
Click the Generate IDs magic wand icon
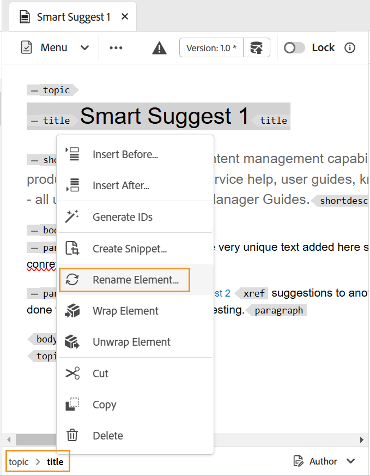click(72, 217)
